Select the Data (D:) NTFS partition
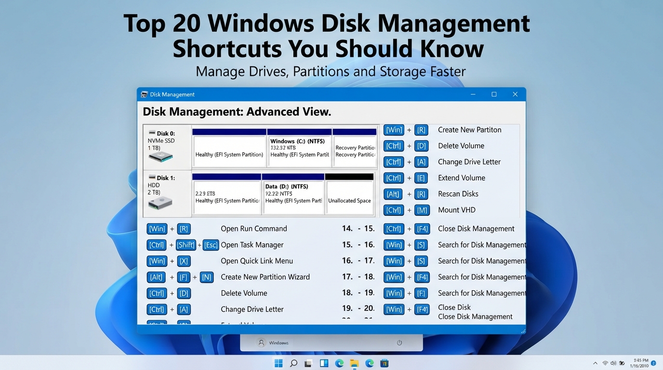The image size is (663, 370). (293, 194)
